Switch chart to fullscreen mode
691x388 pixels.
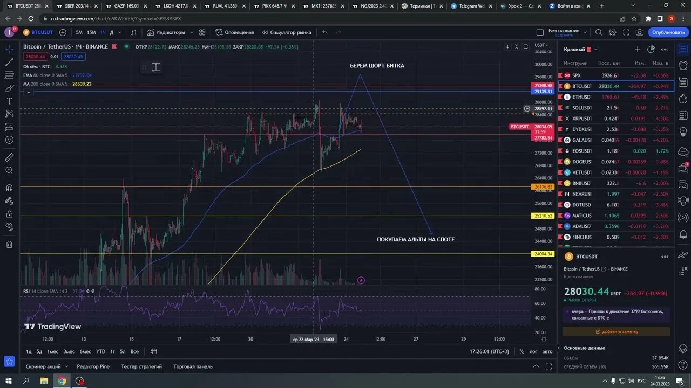(626, 32)
